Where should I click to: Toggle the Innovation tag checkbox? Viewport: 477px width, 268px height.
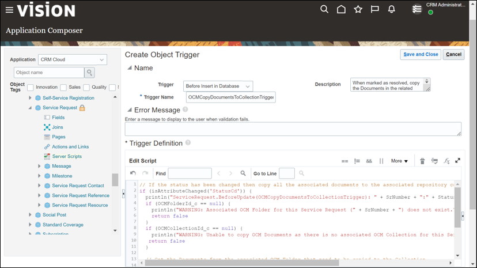(30, 87)
